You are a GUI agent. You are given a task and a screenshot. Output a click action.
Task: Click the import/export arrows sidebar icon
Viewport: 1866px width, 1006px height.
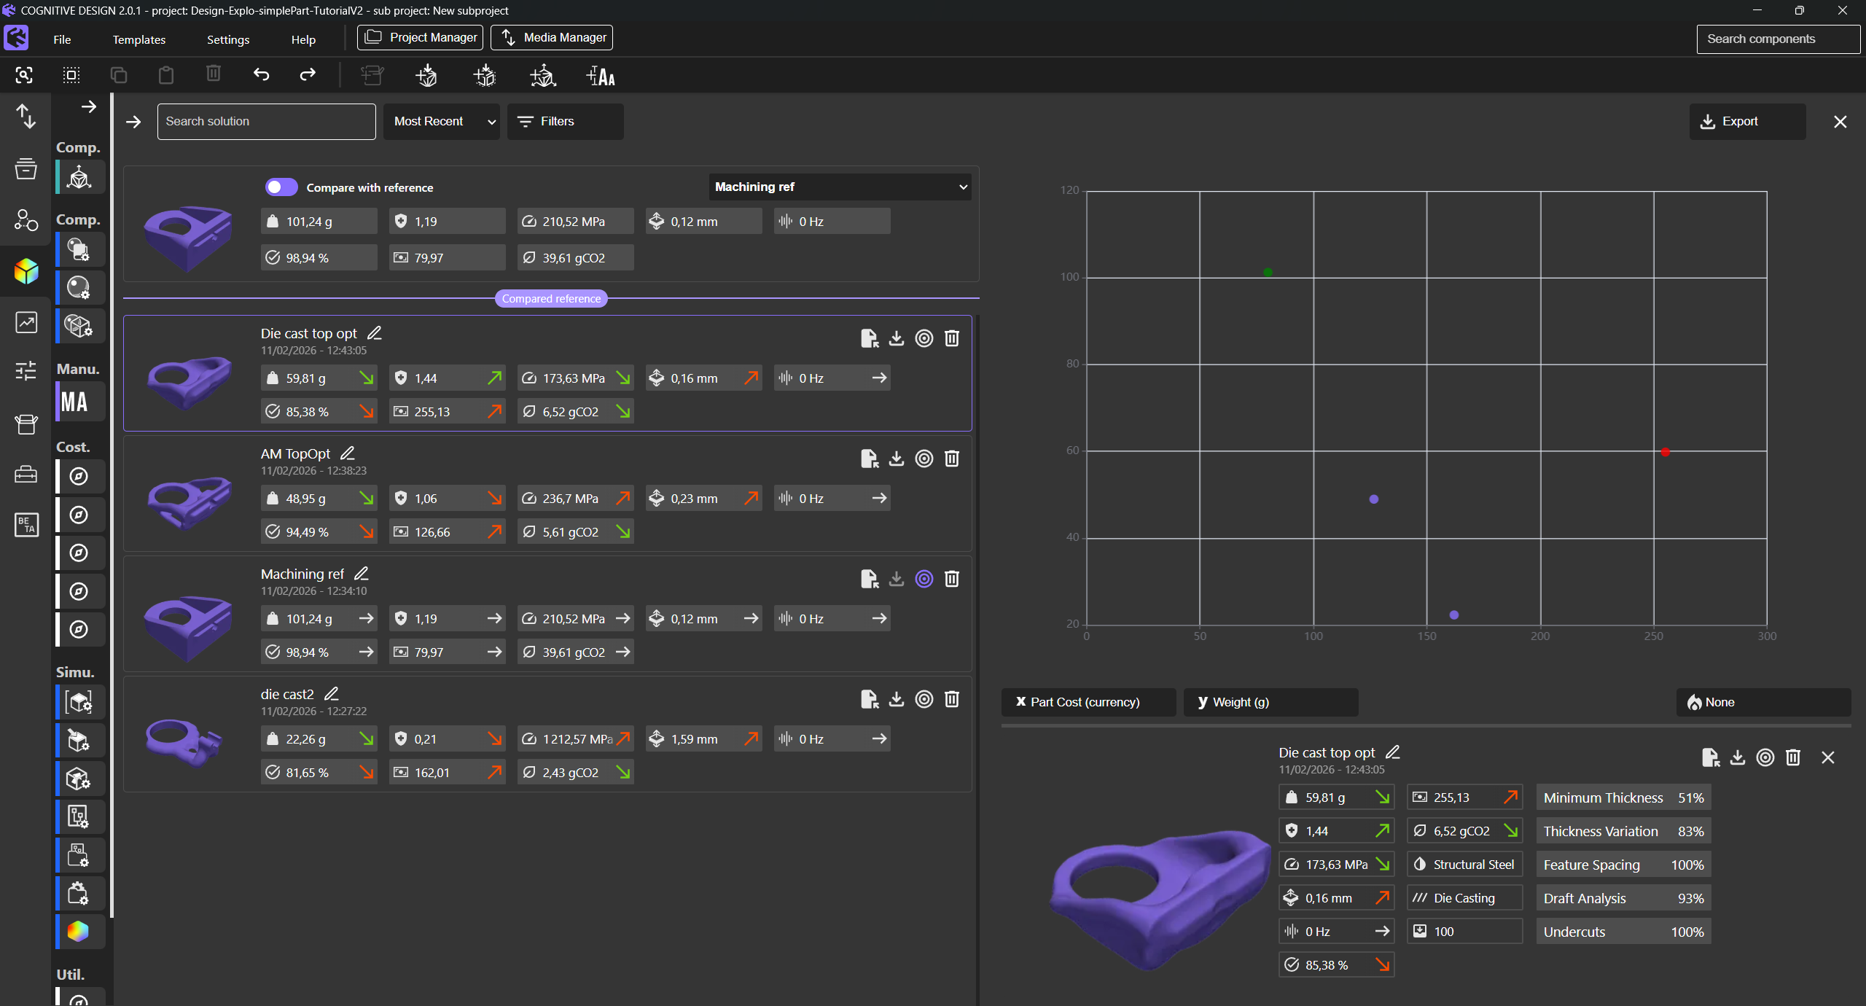[x=26, y=117]
